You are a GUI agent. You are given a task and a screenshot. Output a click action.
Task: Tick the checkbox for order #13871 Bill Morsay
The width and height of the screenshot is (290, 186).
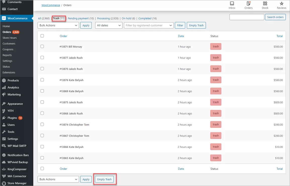42,46
